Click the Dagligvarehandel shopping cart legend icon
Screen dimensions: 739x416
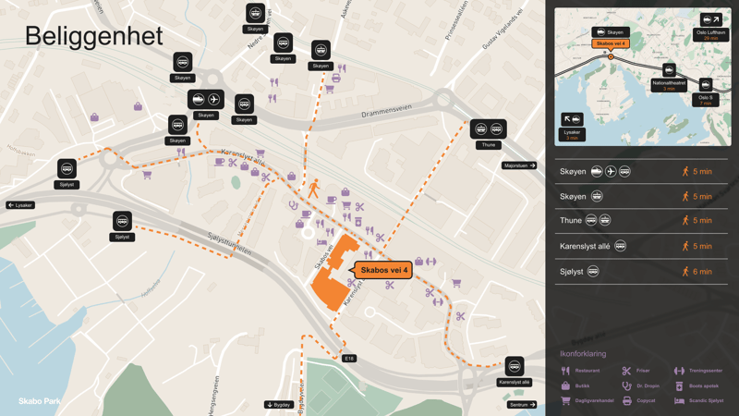[x=565, y=400]
